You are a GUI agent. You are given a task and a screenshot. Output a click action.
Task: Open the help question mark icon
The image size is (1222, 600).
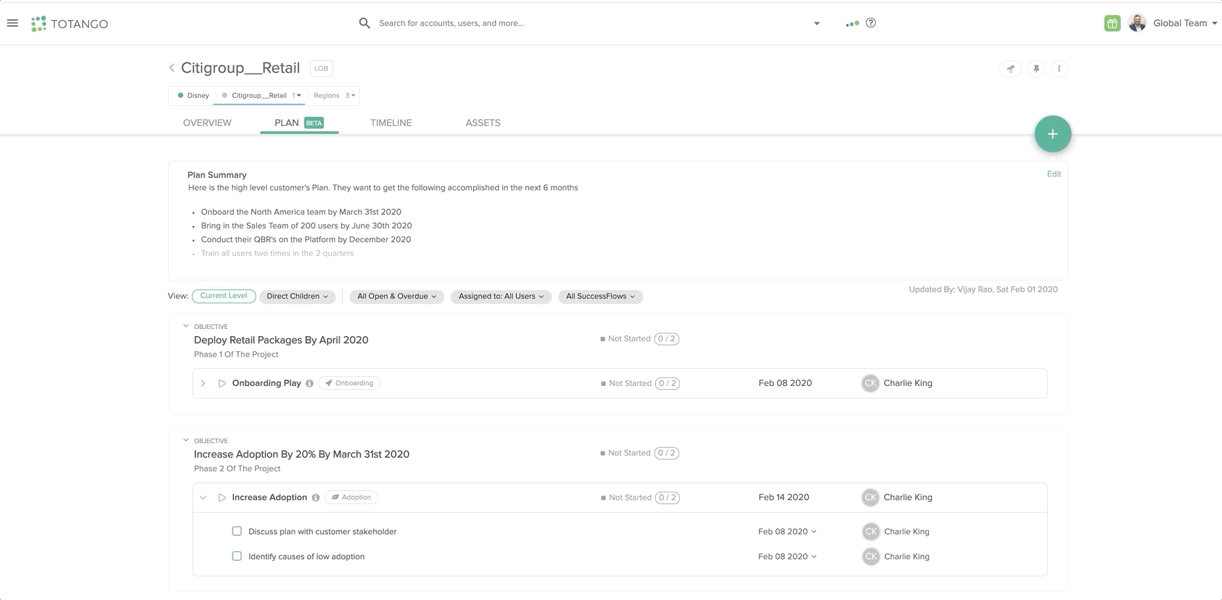point(871,23)
